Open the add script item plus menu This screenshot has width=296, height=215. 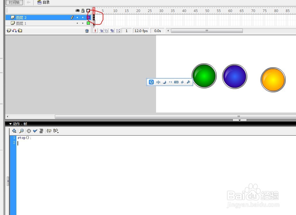click(14, 131)
